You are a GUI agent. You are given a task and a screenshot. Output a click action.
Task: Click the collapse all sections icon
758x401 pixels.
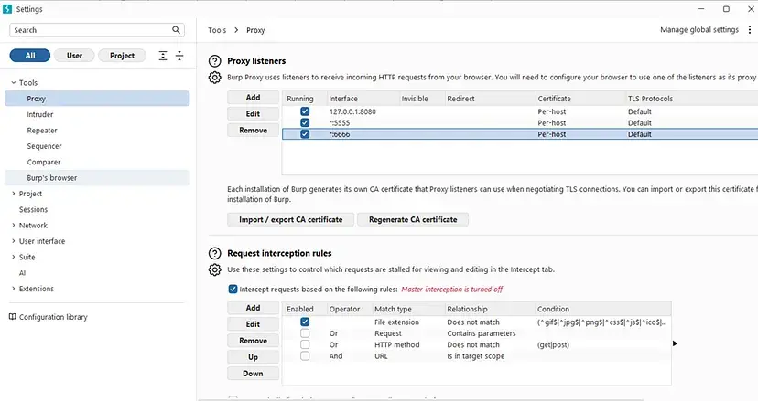tap(179, 56)
